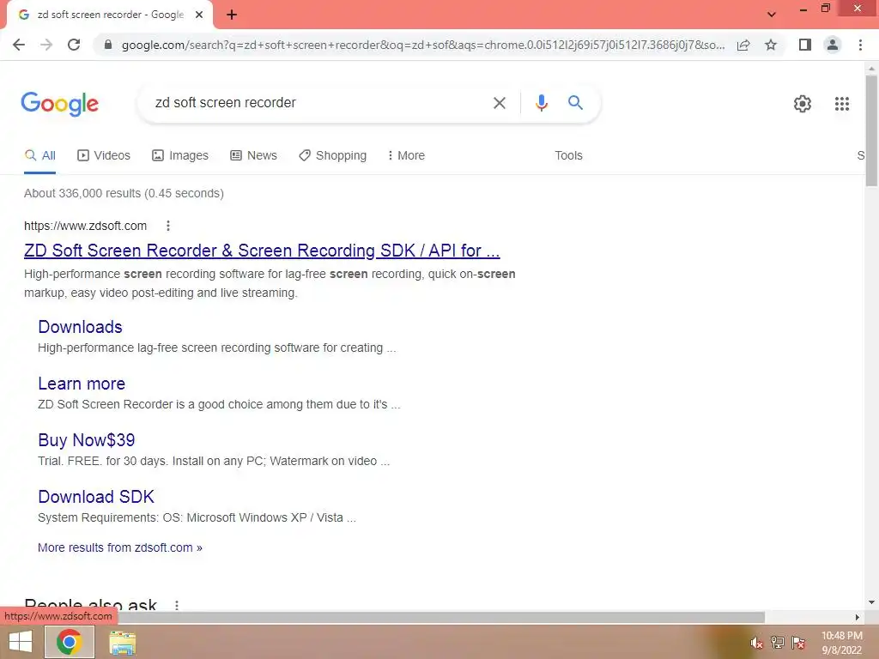Click the scroll down arrow
The height and width of the screenshot is (659, 879).
tap(871, 602)
